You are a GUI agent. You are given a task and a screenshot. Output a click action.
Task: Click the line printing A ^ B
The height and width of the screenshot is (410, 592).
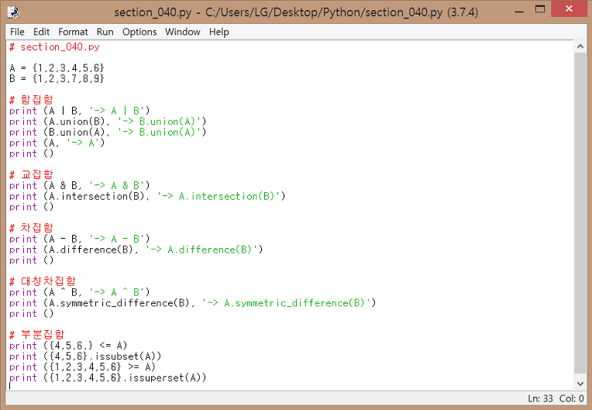tap(80, 292)
